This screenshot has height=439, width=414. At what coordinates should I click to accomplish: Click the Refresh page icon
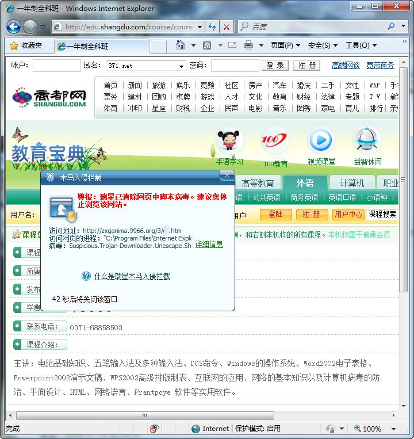click(x=213, y=26)
